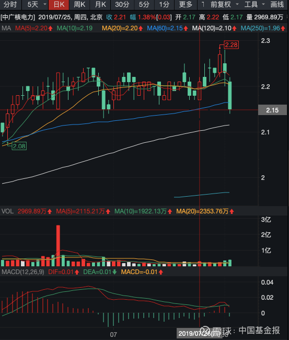Click volume MA(20)=2353.76万 value
Image resolution: width=289 pixels, height=340 pixels.
click(x=205, y=211)
